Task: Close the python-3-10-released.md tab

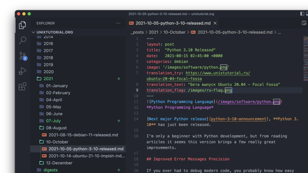Action: coord(215,23)
